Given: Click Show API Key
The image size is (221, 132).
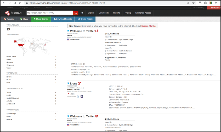Looking at the screenshot, I should click(x=199, y=8).
